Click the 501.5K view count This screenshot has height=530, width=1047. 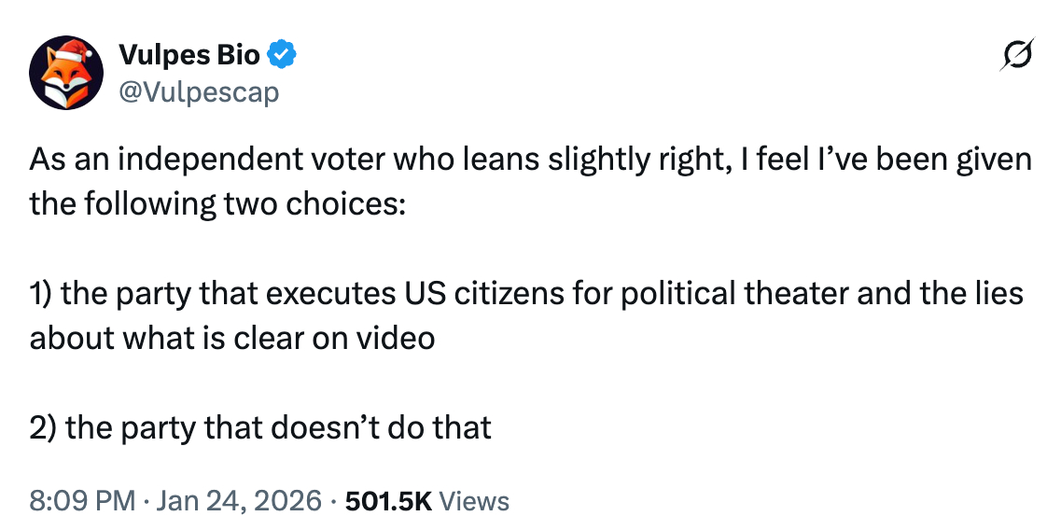[387, 501]
